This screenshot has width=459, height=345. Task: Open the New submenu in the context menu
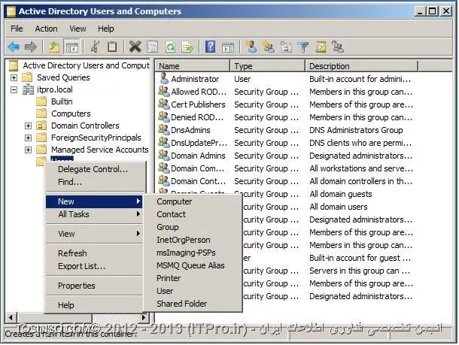pyautogui.click(x=94, y=201)
